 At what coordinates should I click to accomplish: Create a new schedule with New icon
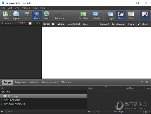coord(6,14)
